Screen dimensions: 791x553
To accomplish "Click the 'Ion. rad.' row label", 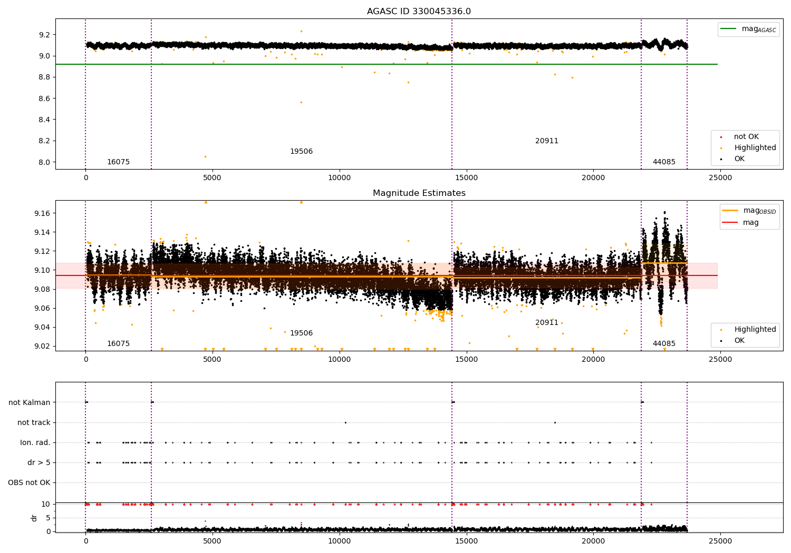I will (35, 443).
